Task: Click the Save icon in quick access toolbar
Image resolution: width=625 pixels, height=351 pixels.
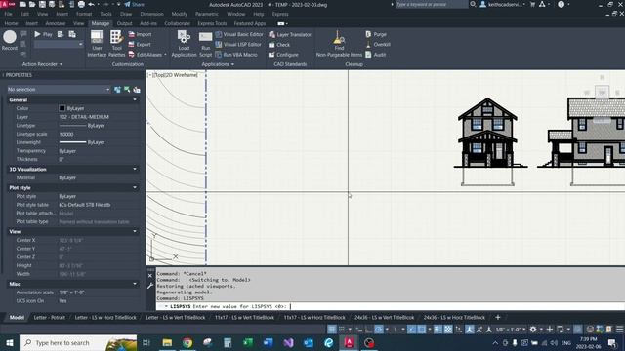Action: click(x=42, y=4)
